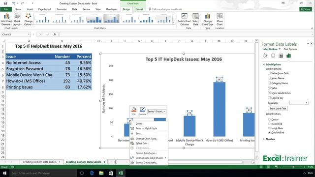This screenshot has width=315, height=177.
Task: Switch to Creating Custom Data Labels - 1 sheet
Action: click(x=41, y=162)
